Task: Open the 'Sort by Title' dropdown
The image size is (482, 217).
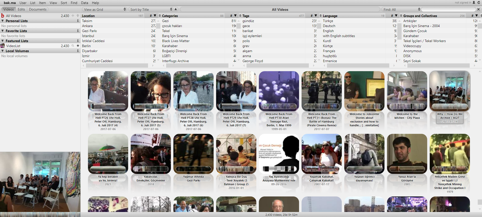Action: tap(151, 9)
